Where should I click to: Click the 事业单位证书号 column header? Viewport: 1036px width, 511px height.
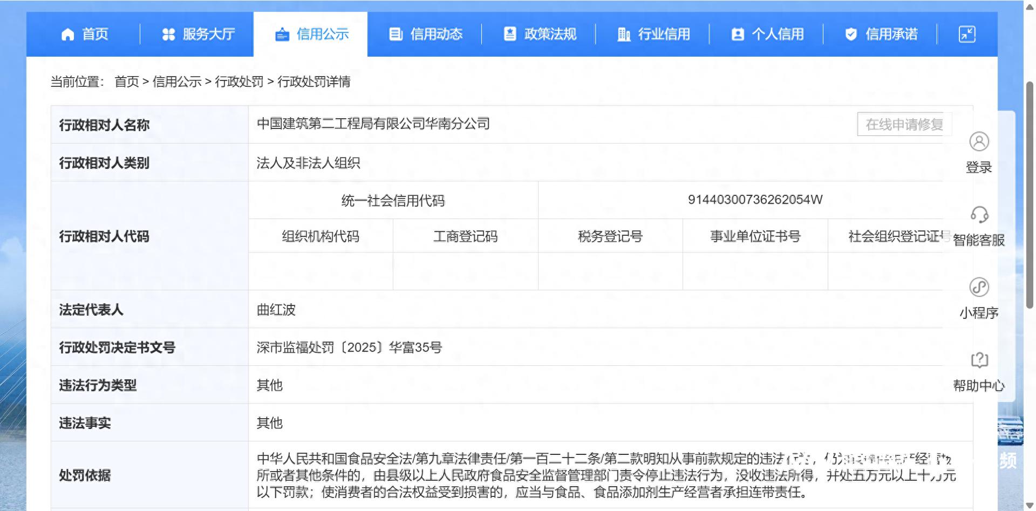(x=755, y=236)
